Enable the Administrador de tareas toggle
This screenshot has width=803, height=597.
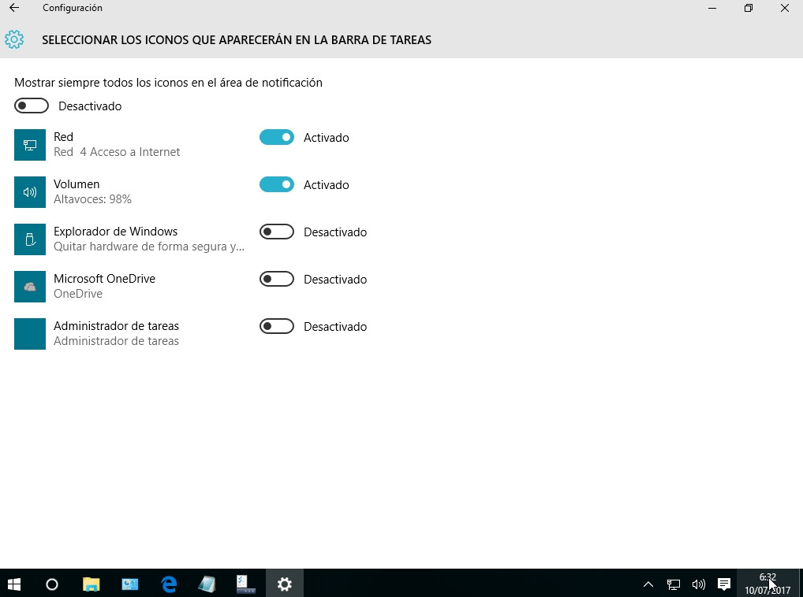coord(276,326)
